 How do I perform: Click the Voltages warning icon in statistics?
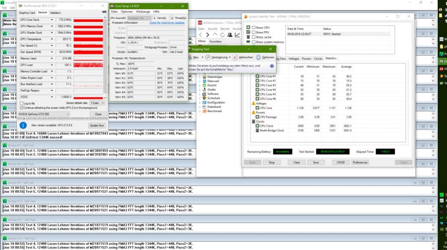(253, 104)
